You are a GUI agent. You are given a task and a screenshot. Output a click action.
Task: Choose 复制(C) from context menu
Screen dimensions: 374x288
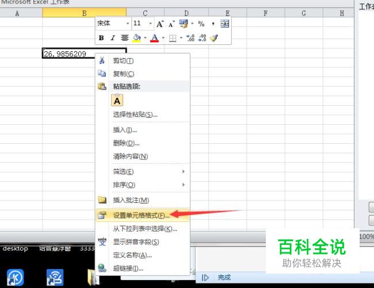click(x=142, y=74)
